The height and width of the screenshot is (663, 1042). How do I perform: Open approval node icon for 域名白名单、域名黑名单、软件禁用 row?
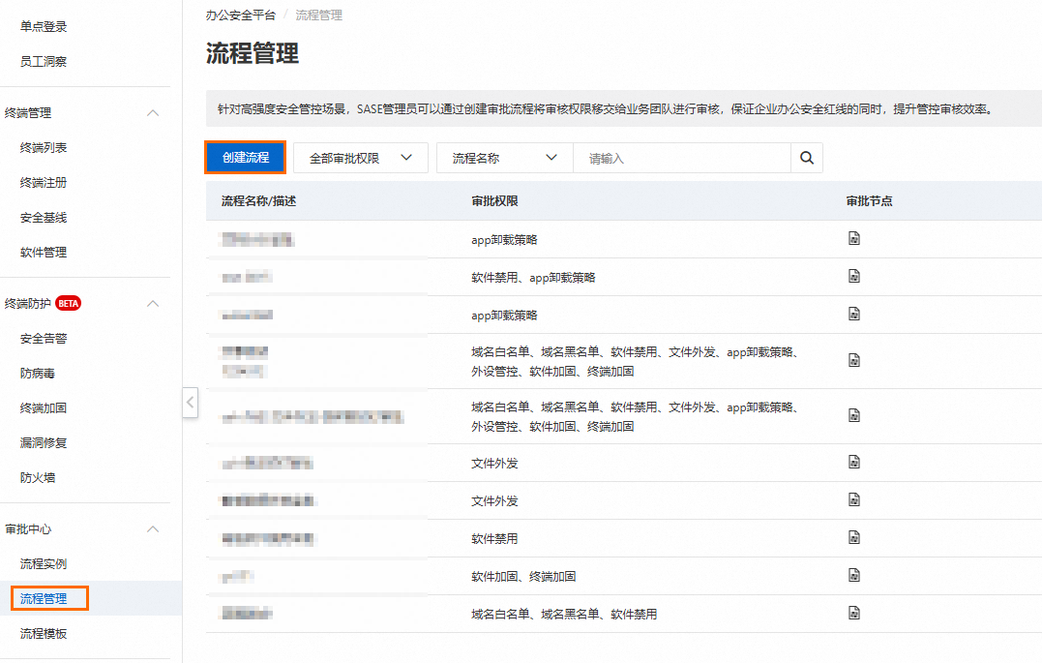pyautogui.click(x=854, y=613)
